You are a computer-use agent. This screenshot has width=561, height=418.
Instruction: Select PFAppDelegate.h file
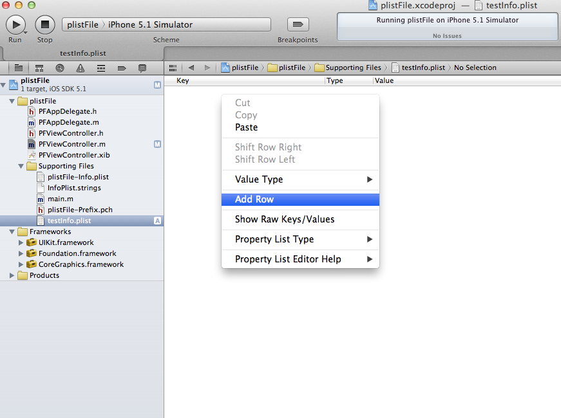67,111
